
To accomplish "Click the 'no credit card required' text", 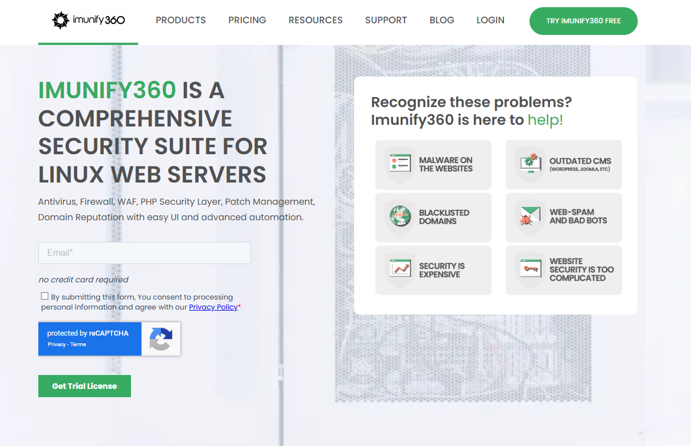I will (83, 280).
